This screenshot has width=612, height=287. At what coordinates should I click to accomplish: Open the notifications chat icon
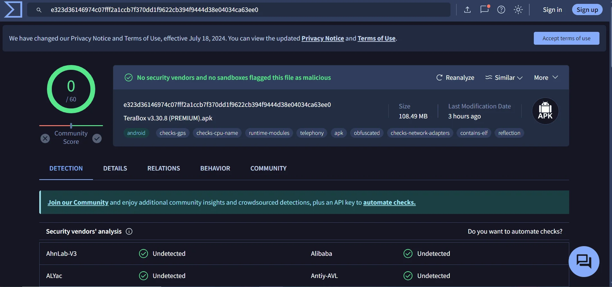484,9
